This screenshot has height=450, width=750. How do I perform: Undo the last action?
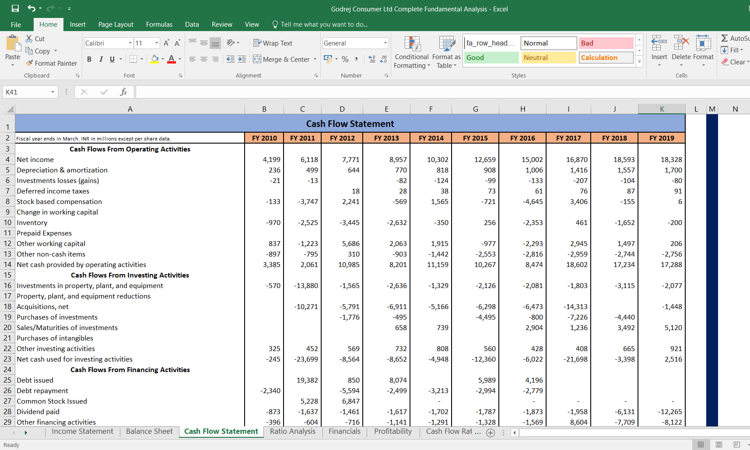(x=32, y=8)
